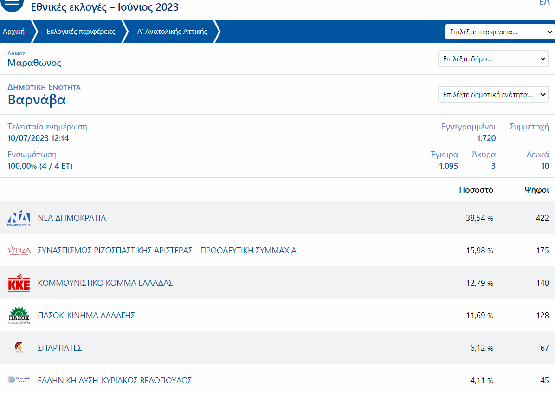Open ΣΠΑΡΤΙΑΤΕΣ party link

click(x=60, y=348)
